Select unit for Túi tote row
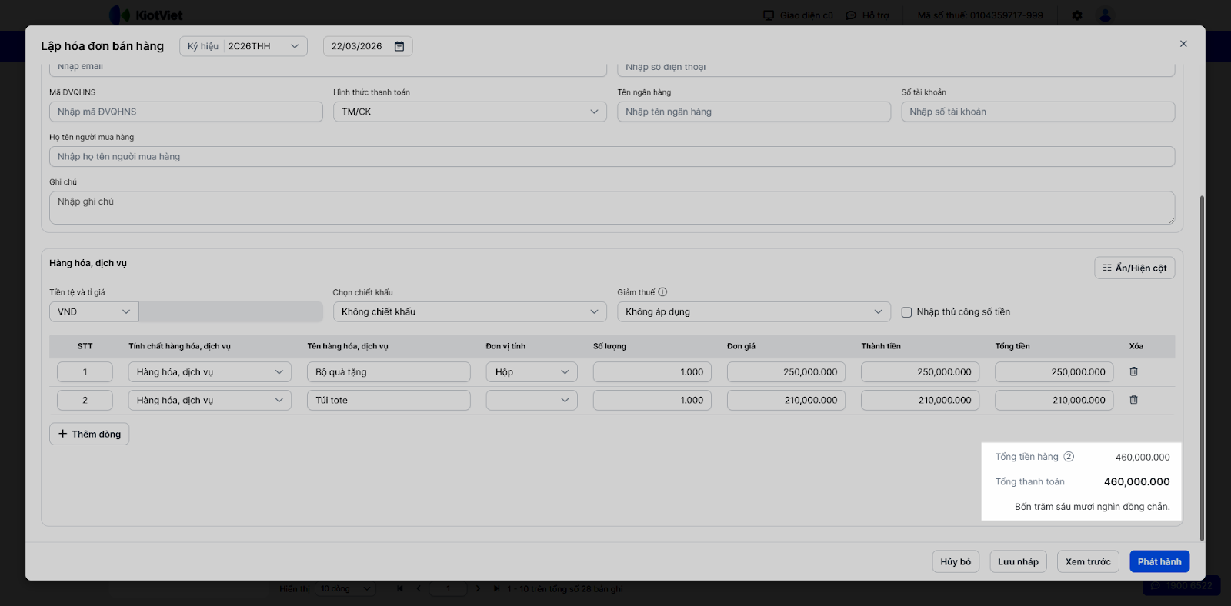1231x606 pixels. point(531,400)
